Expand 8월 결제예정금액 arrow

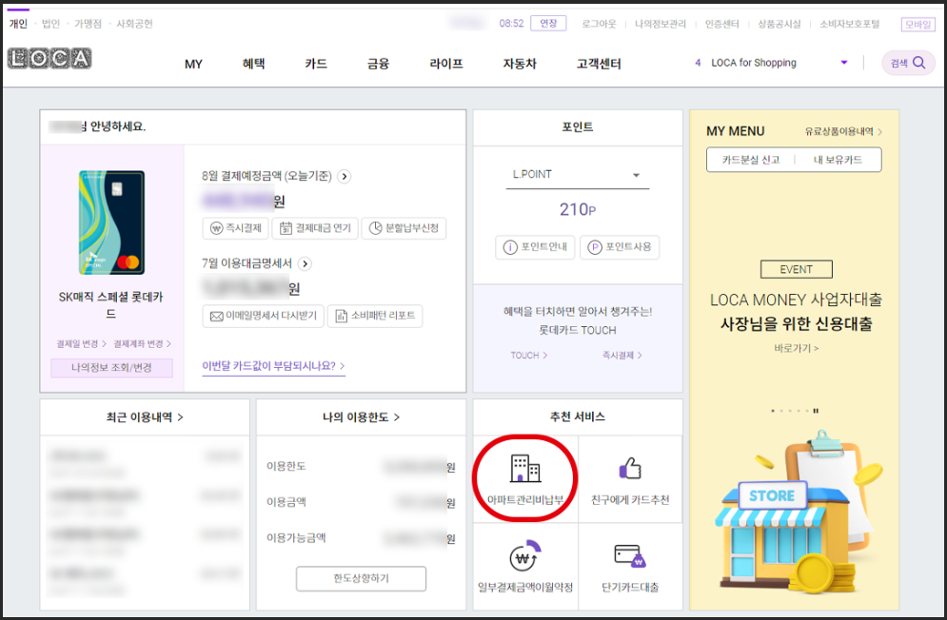point(345,176)
